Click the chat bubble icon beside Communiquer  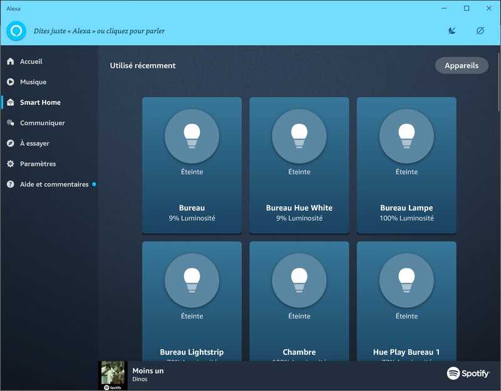click(10, 123)
